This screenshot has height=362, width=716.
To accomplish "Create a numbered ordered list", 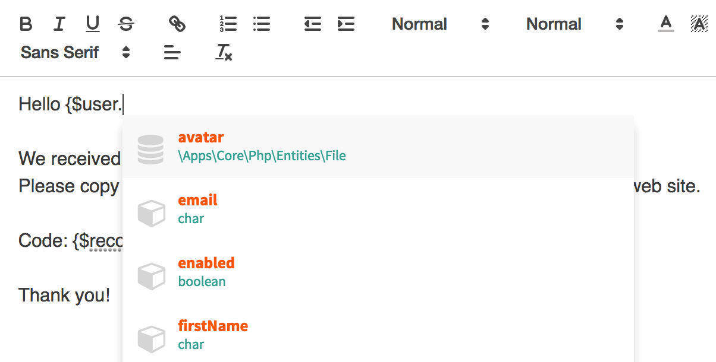I will click(228, 24).
